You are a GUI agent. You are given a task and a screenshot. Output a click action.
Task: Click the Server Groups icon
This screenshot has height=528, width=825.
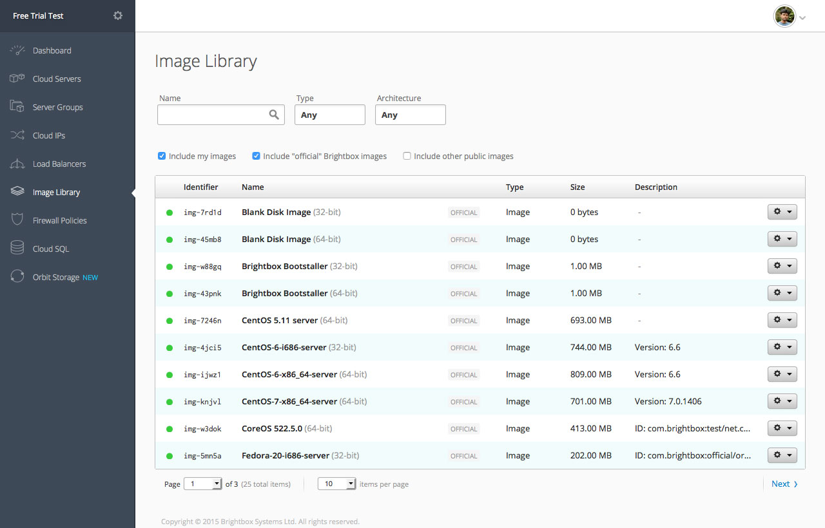(x=17, y=107)
